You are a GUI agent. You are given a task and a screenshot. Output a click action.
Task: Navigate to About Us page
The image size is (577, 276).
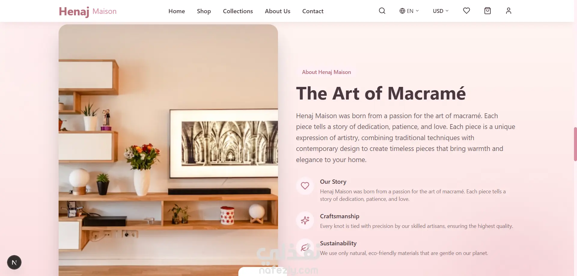(277, 11)
